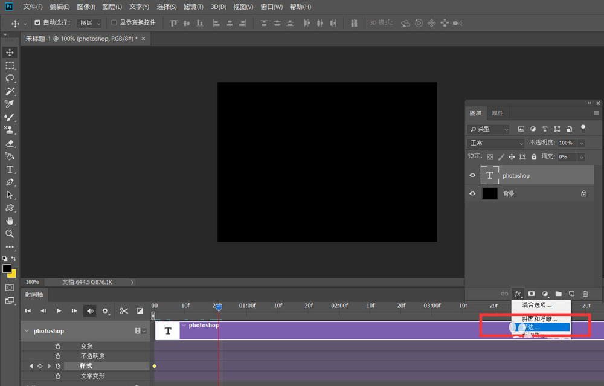Click the scissors split-clip icon in timeline
Image resolution: width=604 pixels, height=386 pixels.
pyautogui.click(x=124, y=311)
